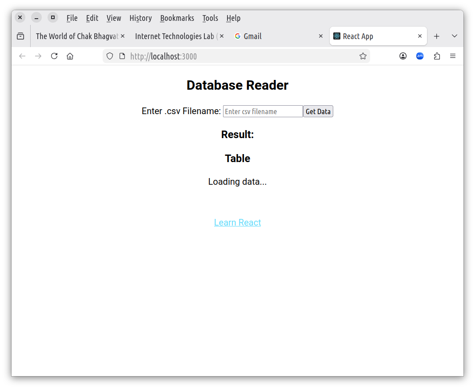Open the Bookmarks menu
Screen dimensions: 475x389
tap(177, 18)
